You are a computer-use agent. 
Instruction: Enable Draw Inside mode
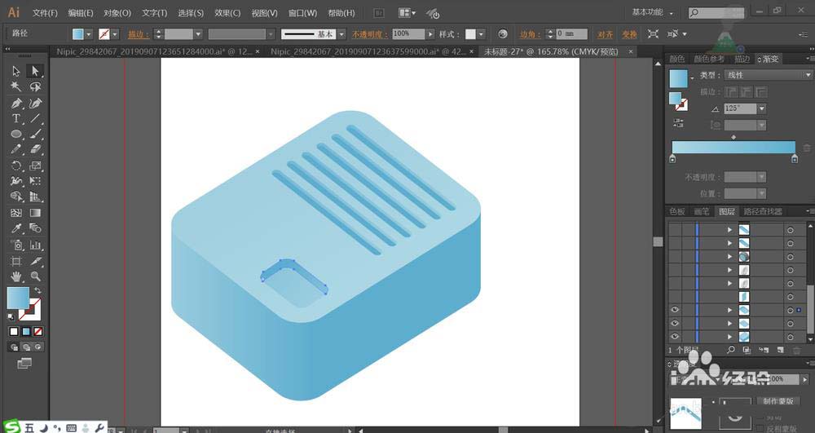(x=38, y=347)
